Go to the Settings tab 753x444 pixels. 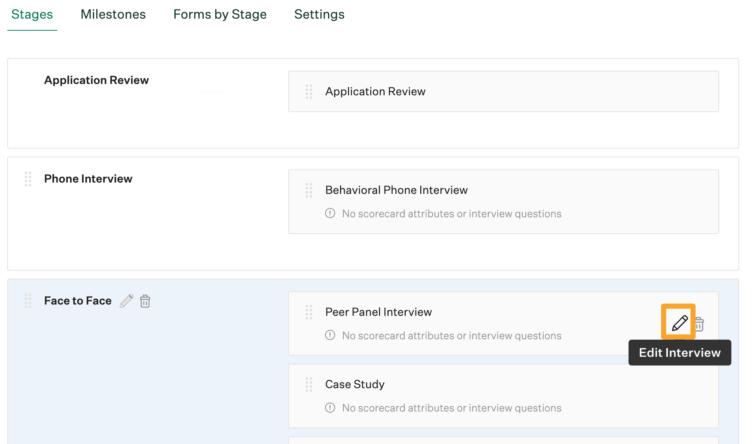[319, 14]
